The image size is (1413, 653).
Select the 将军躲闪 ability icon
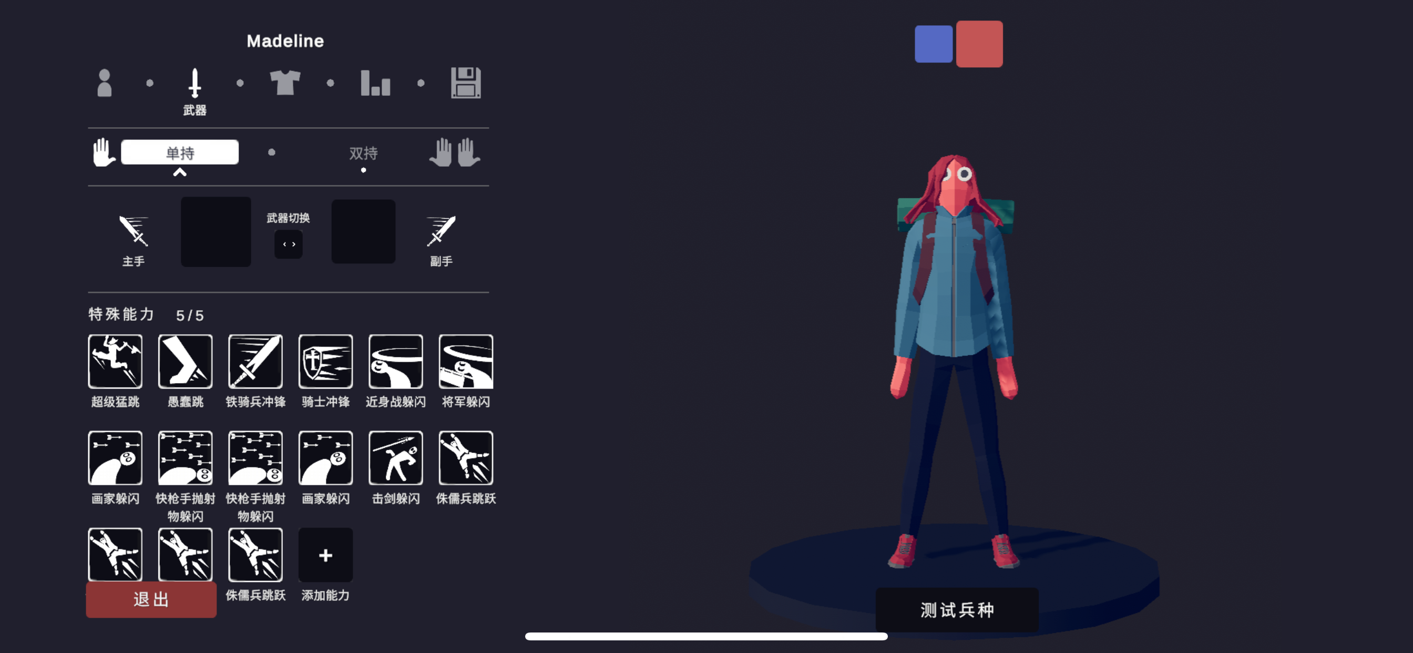tap(466, 362)
